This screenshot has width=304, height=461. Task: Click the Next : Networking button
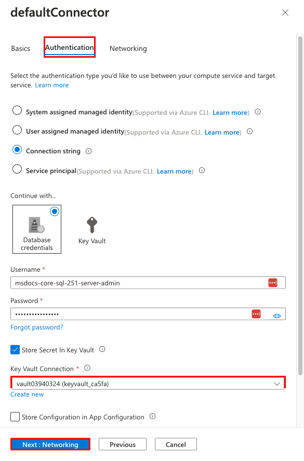(50, 444)
